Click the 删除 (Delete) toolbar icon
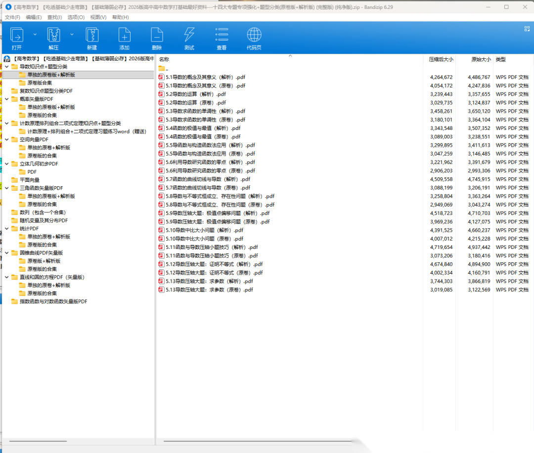Viewport: 534px width, 453px height. pos(157,36)
